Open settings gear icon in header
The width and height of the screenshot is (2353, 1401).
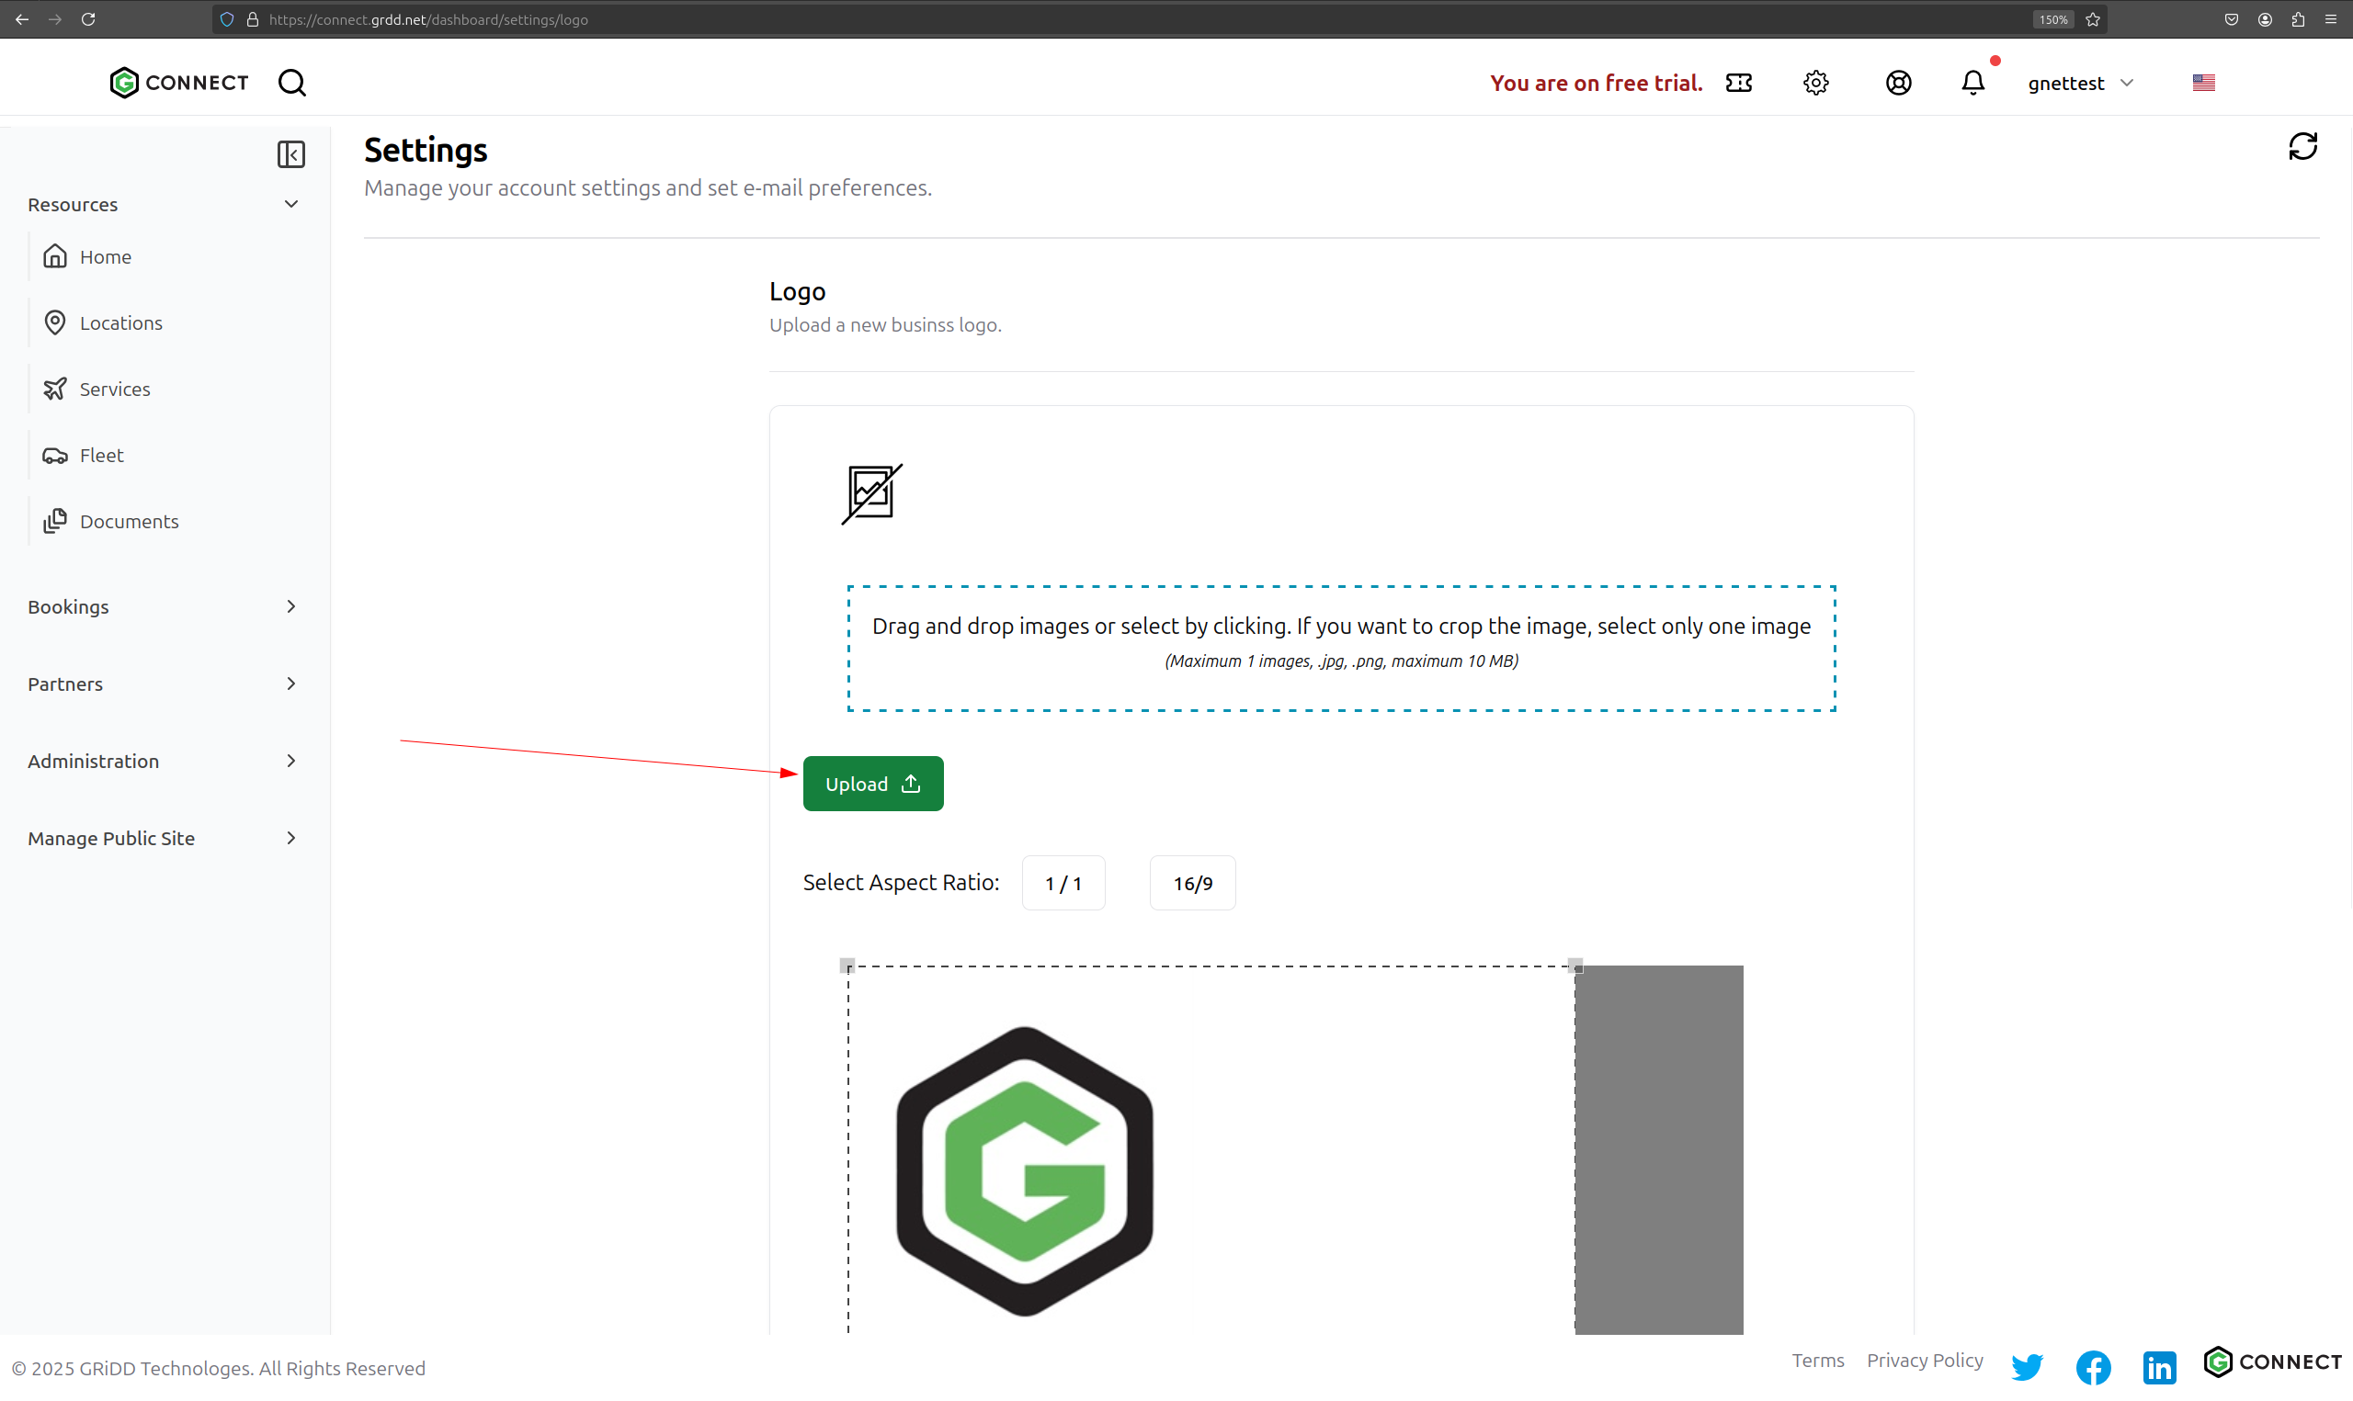pyautogui.click(x=1814, y=83)
